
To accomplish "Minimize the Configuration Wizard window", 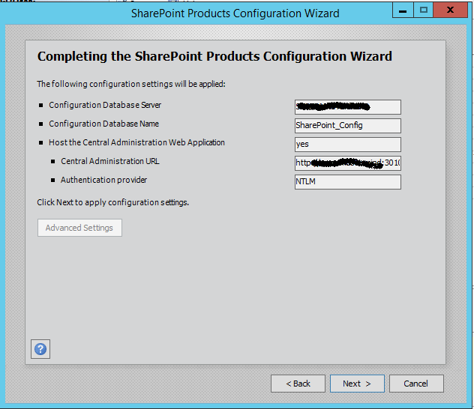I will pyautogui.click(x=403, y=10).
